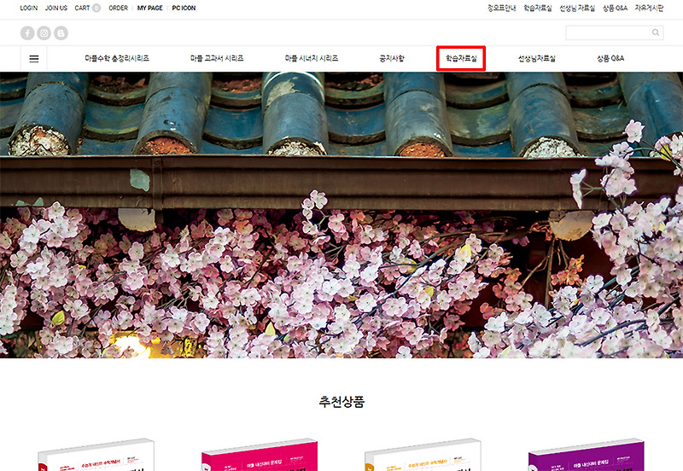
Task: Open 상품 Q&A in the top utility links
Action: click(615, 8)
